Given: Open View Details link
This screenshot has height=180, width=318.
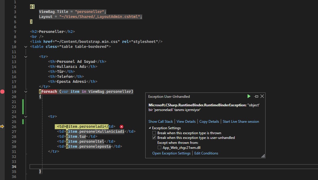Looking at the screenshot, I should (186, 121).
